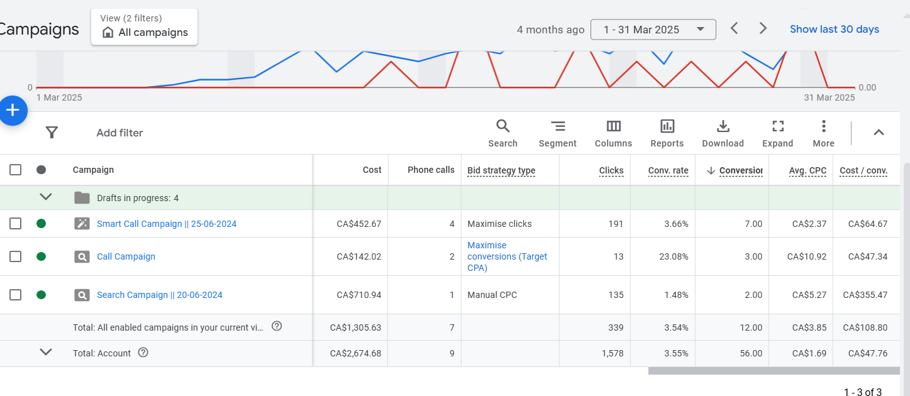Image resolution: width=910 pixels, height=396 pixels.
Task: Click the blue plus create button
Action: pyautogui.click(x=13, y=111)
